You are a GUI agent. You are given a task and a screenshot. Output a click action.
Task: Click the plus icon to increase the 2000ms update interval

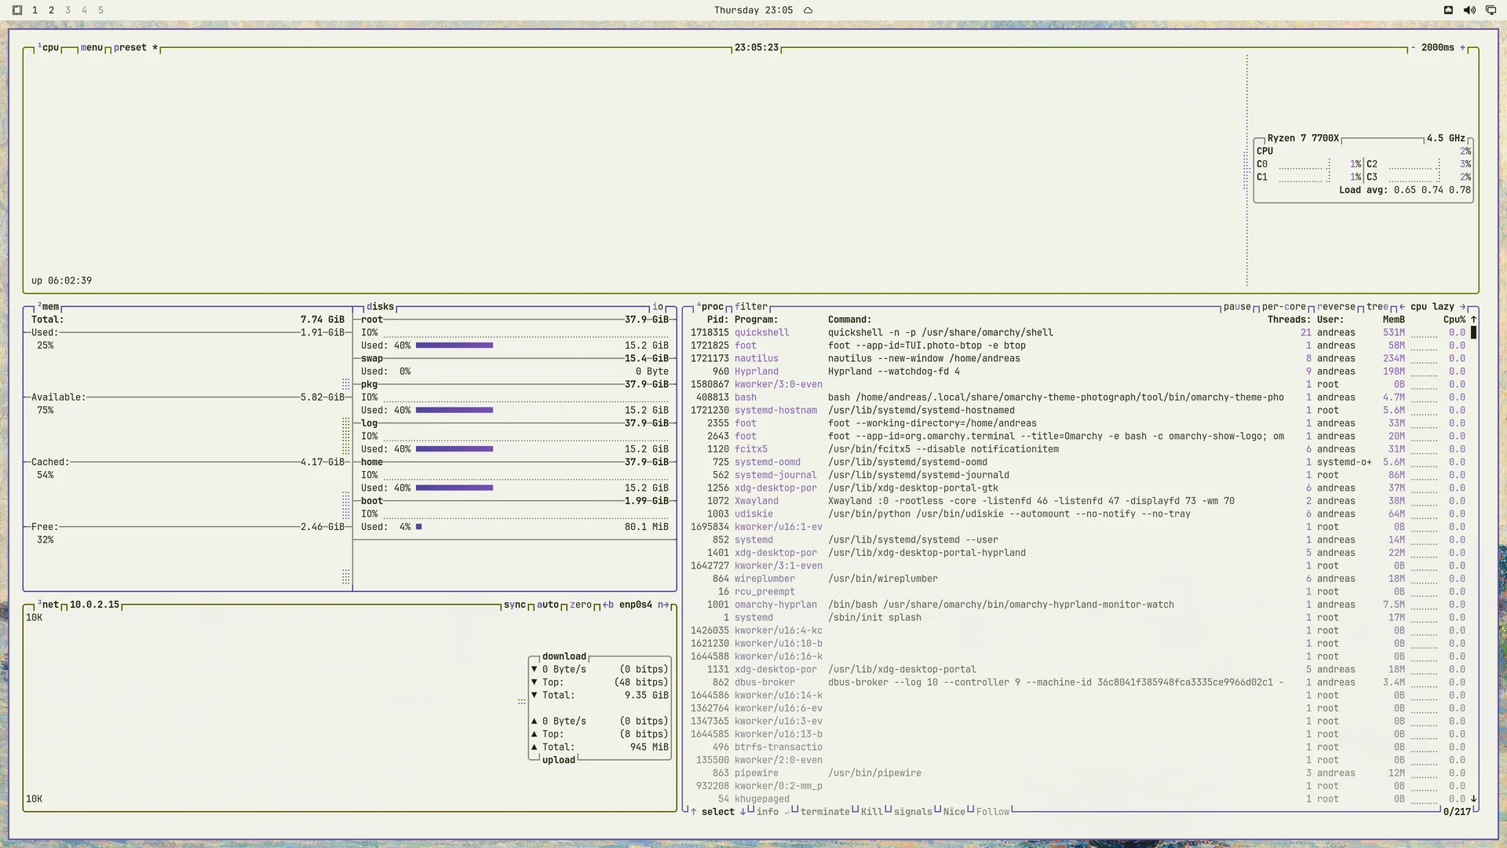(1463, 48)
